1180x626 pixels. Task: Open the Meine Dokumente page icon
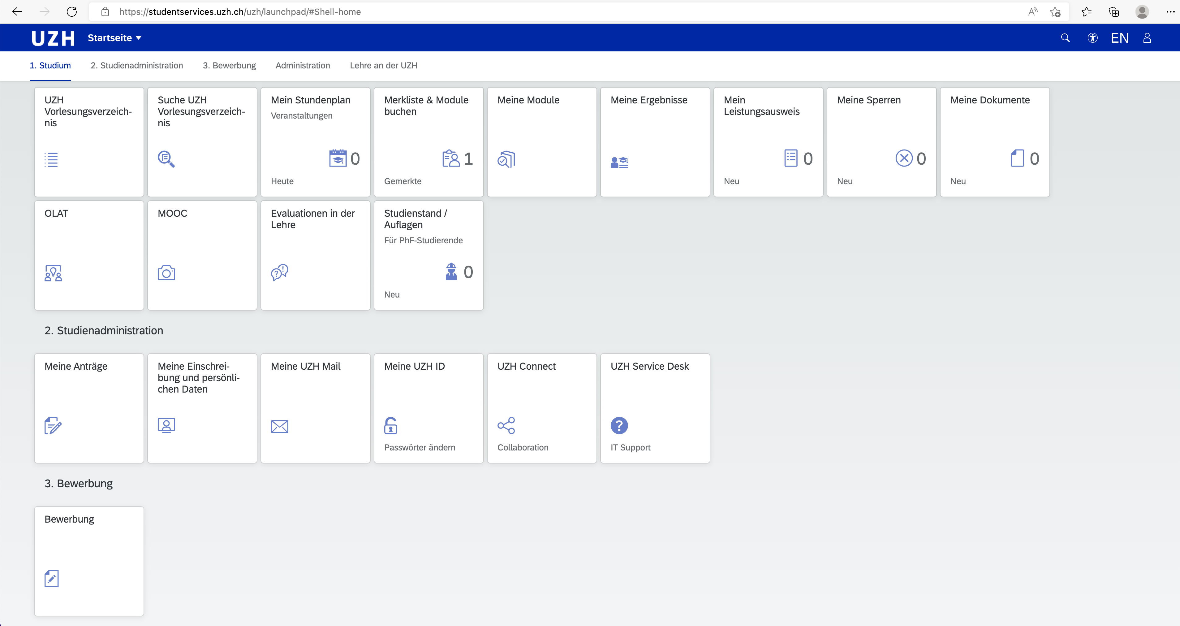click(x=1017, y=158)
